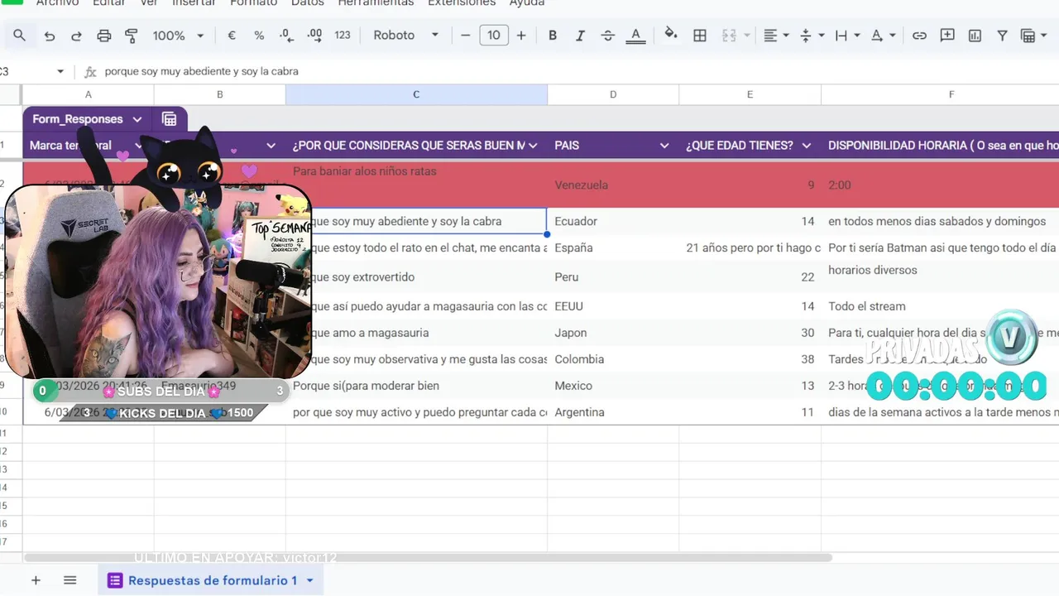
Task: Open the Formato menu
Action: [253, 3]
